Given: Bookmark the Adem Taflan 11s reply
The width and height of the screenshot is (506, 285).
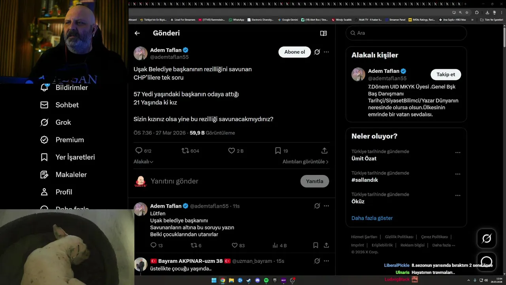Looking at the screenshot, I should tap(315, 245).
